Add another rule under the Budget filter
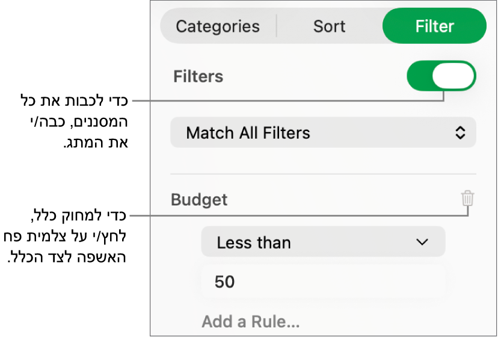This screenshot has width=498, height=337. point(250,321)
